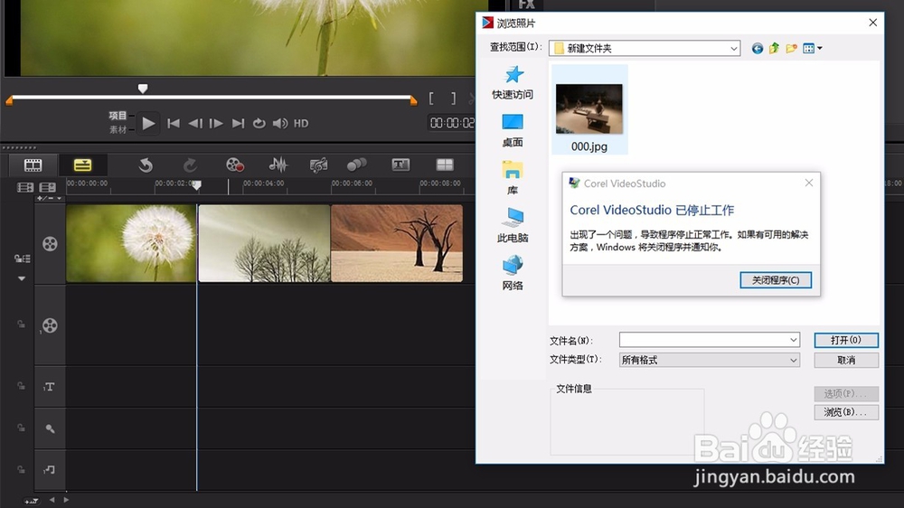Open 网络 in the places bar
This screenshot has height=508, width=904.
[x=512, y=273]
